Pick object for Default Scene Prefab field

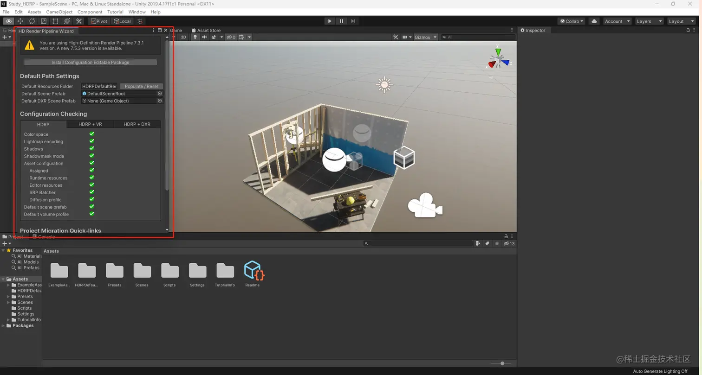[x=160, y=94]
